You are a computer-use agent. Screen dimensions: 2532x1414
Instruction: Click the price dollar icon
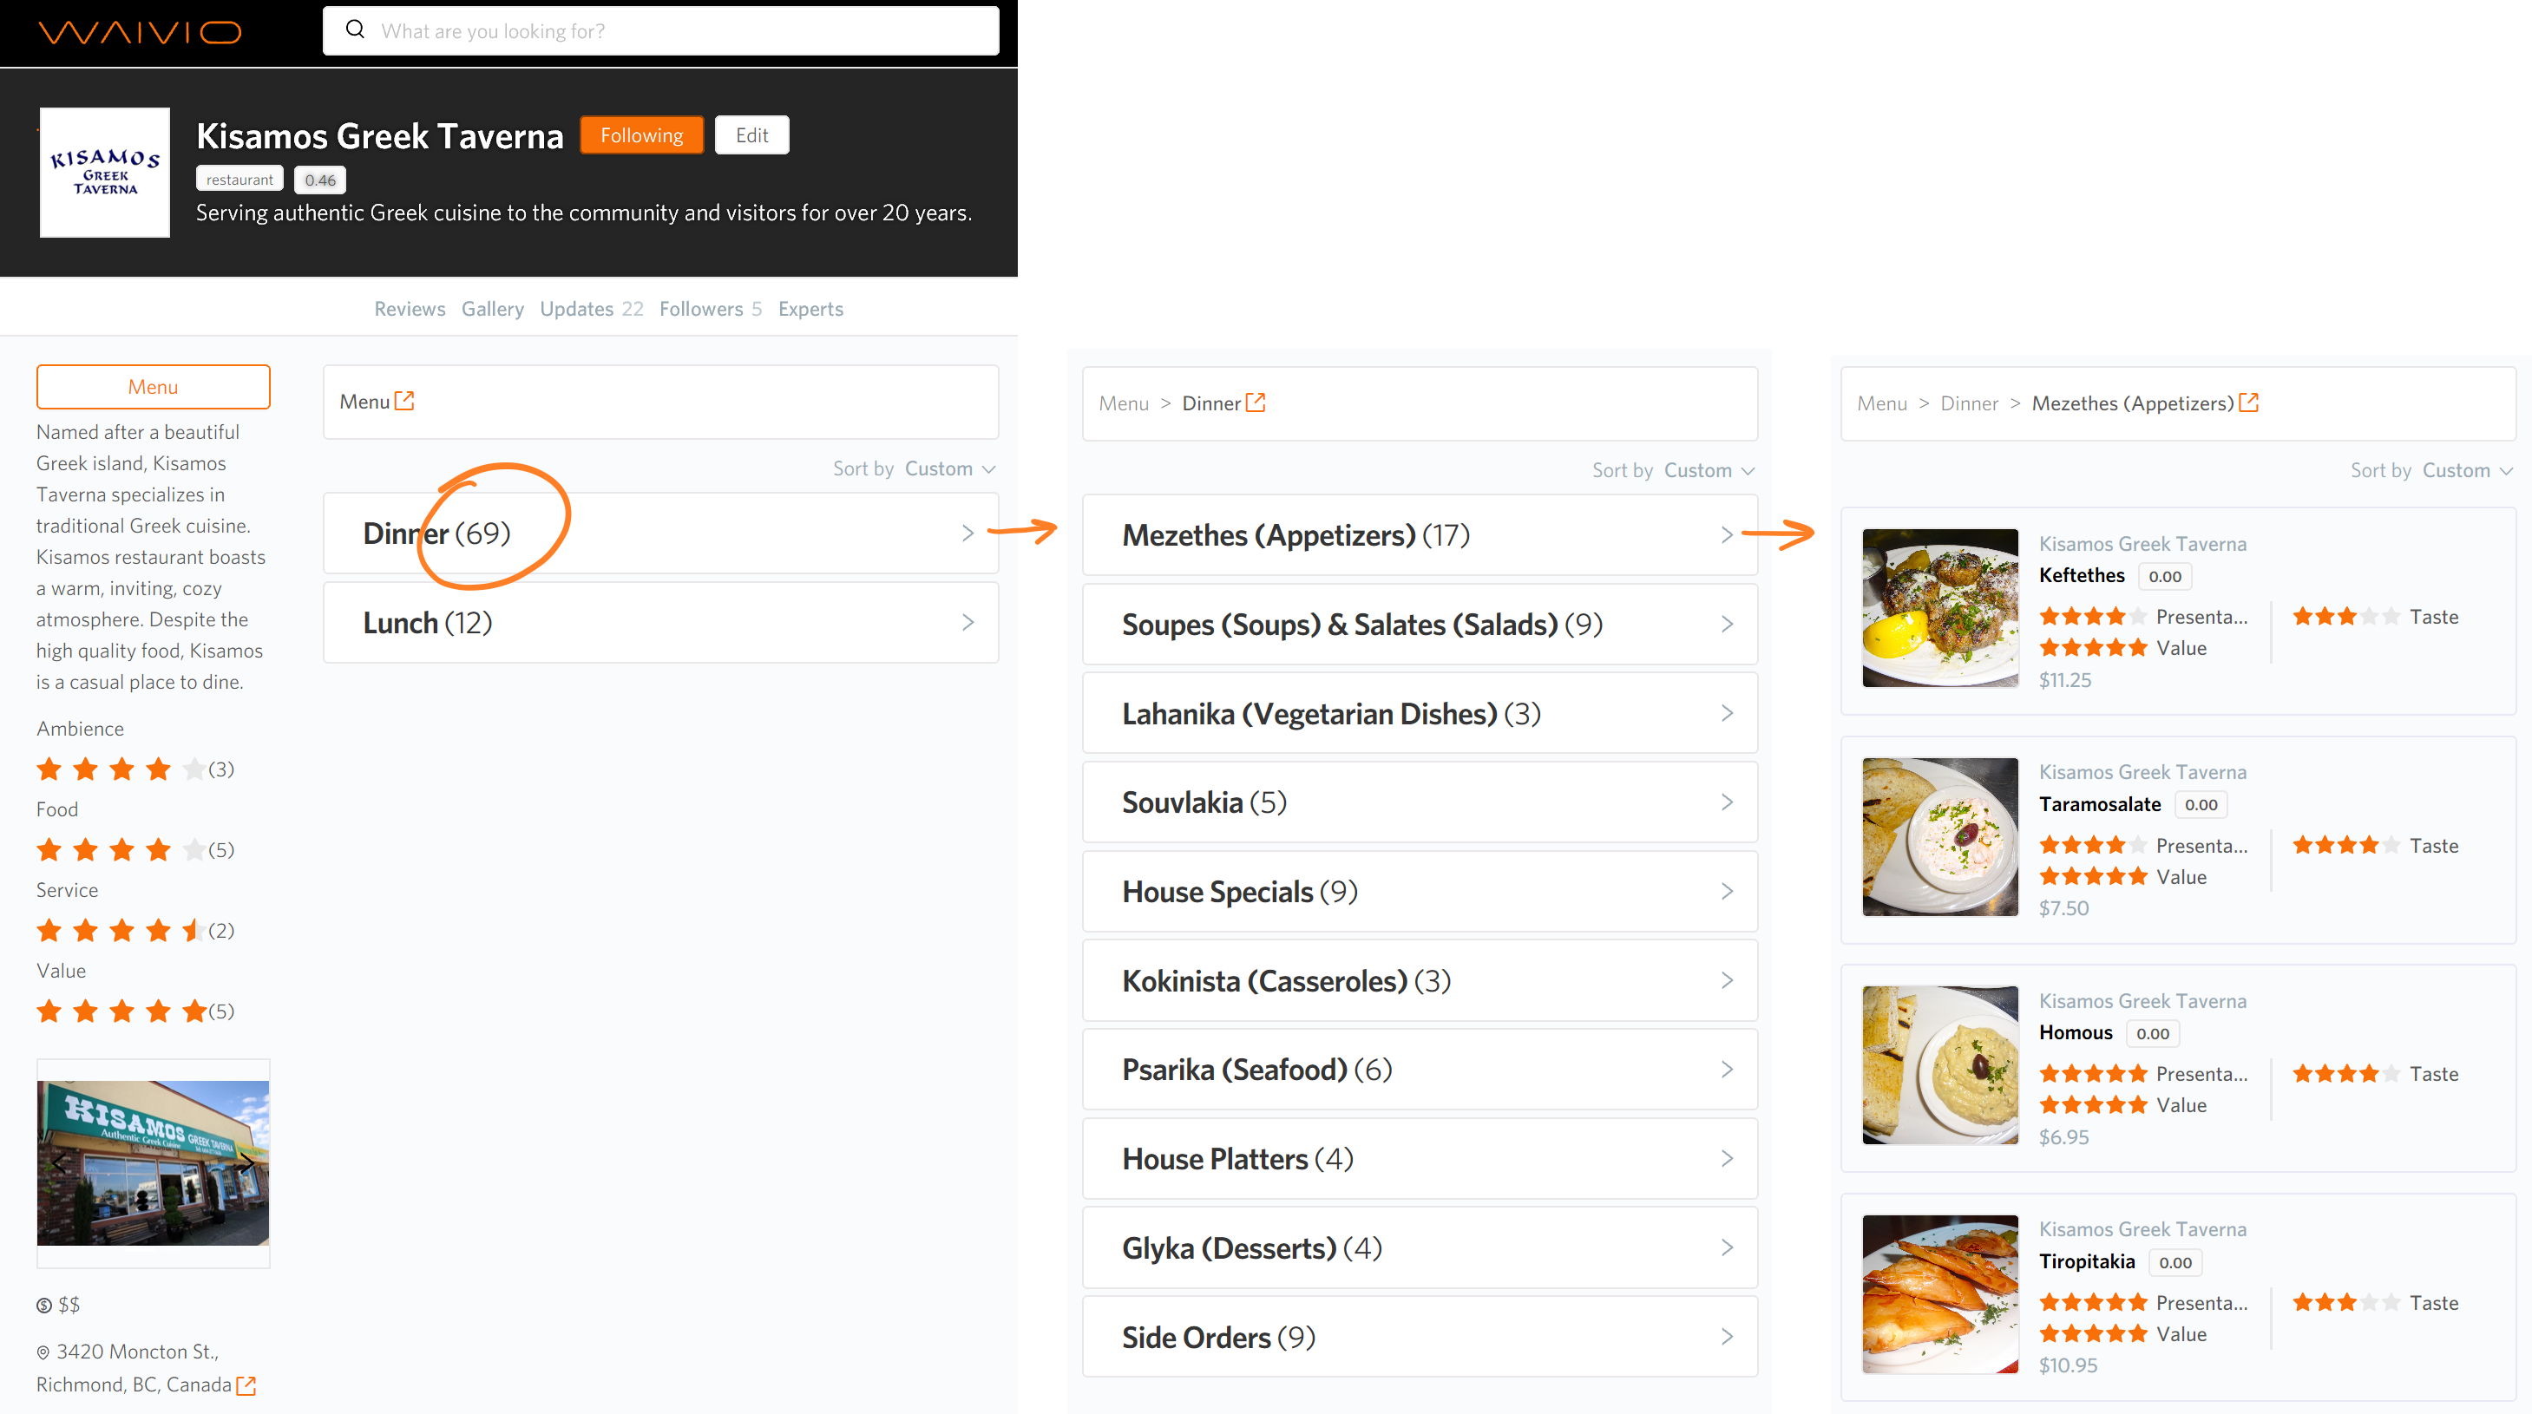click(x=43, y=1305)
